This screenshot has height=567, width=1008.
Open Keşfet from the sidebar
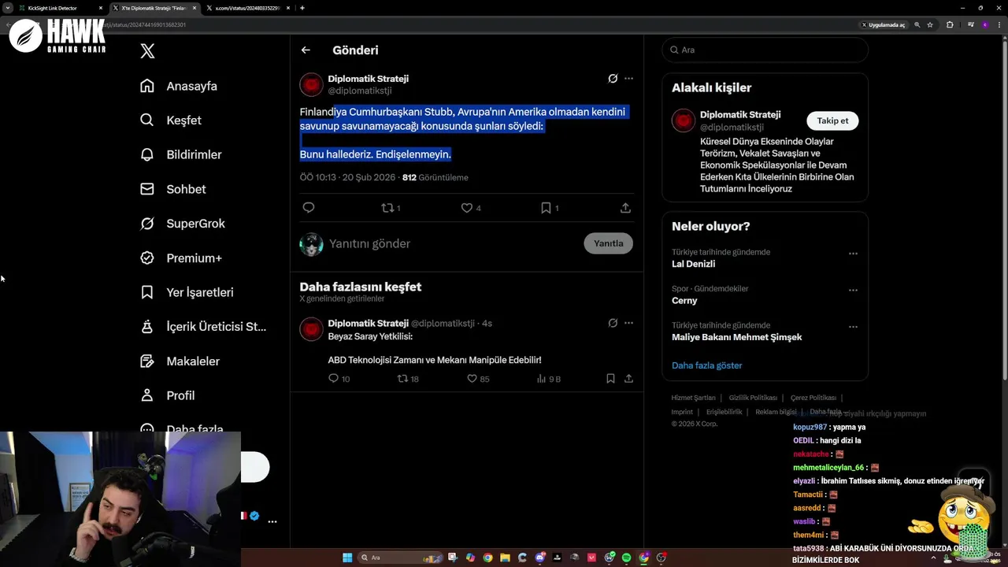pos(170,120)
